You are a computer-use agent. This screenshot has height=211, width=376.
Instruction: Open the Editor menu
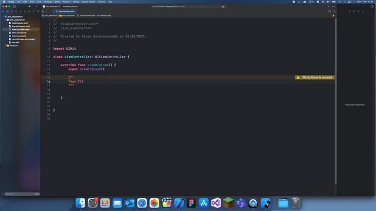pyautogui.click(x=58, y=2)
